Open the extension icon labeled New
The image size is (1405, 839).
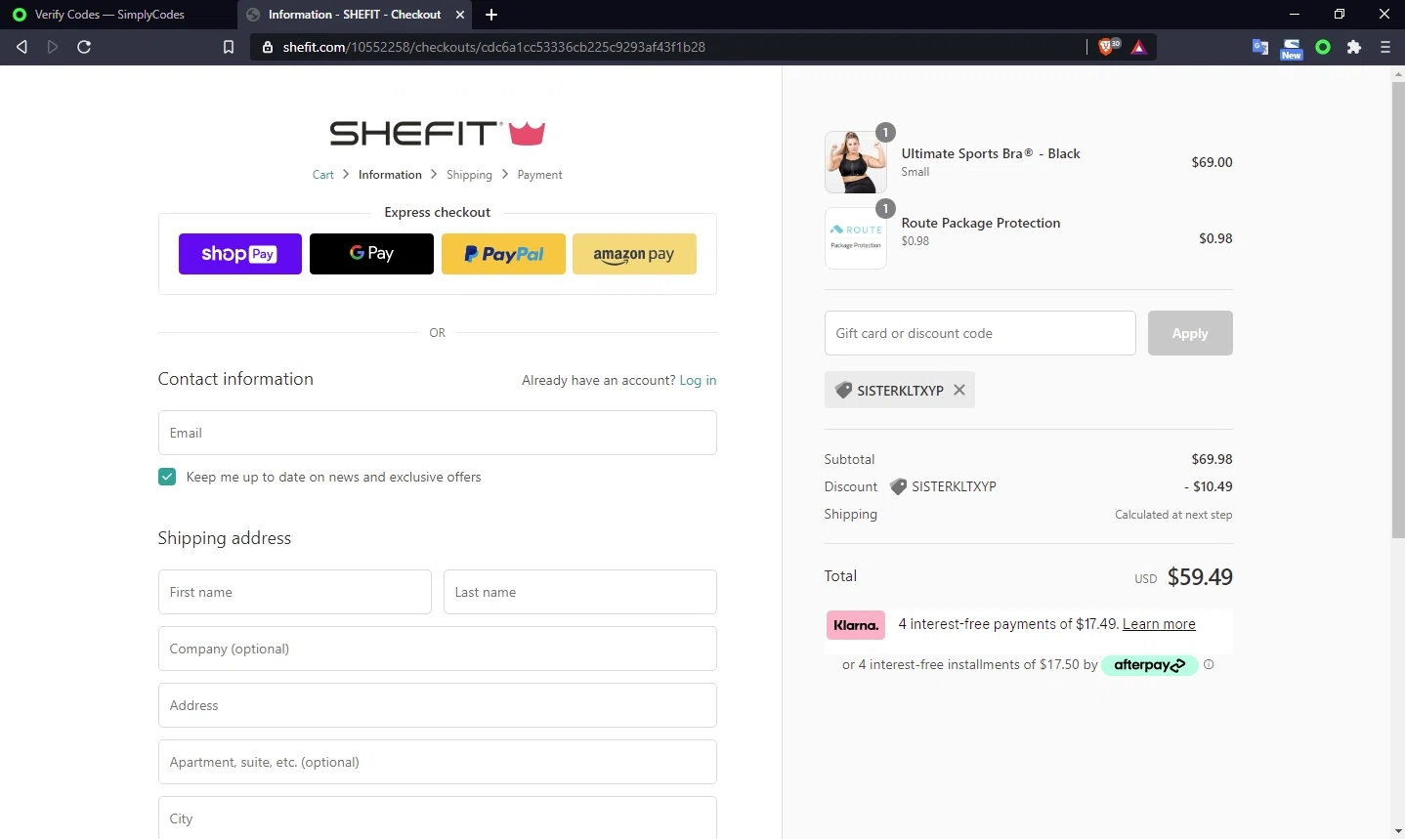[x=1292, y=48]
